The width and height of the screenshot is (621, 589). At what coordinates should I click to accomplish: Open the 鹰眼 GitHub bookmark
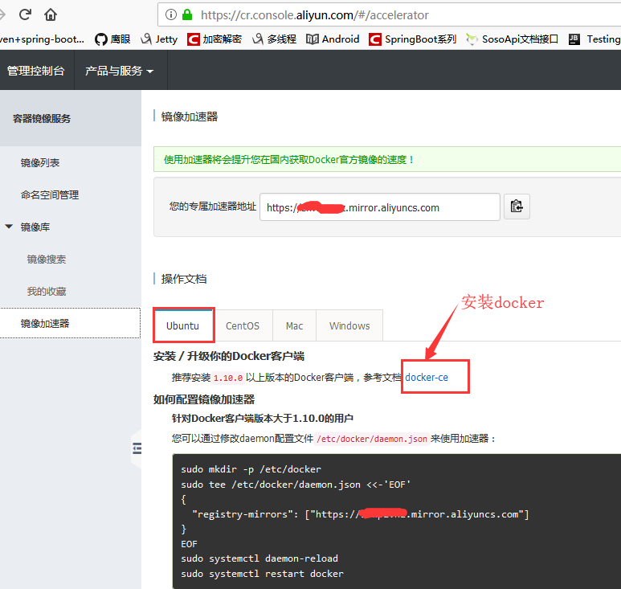[113, 39]
